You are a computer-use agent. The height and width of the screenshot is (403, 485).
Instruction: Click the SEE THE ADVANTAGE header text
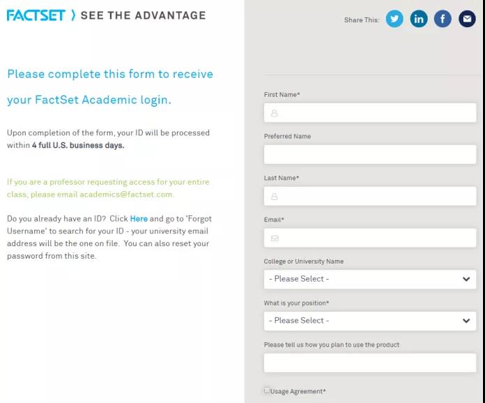144,15
